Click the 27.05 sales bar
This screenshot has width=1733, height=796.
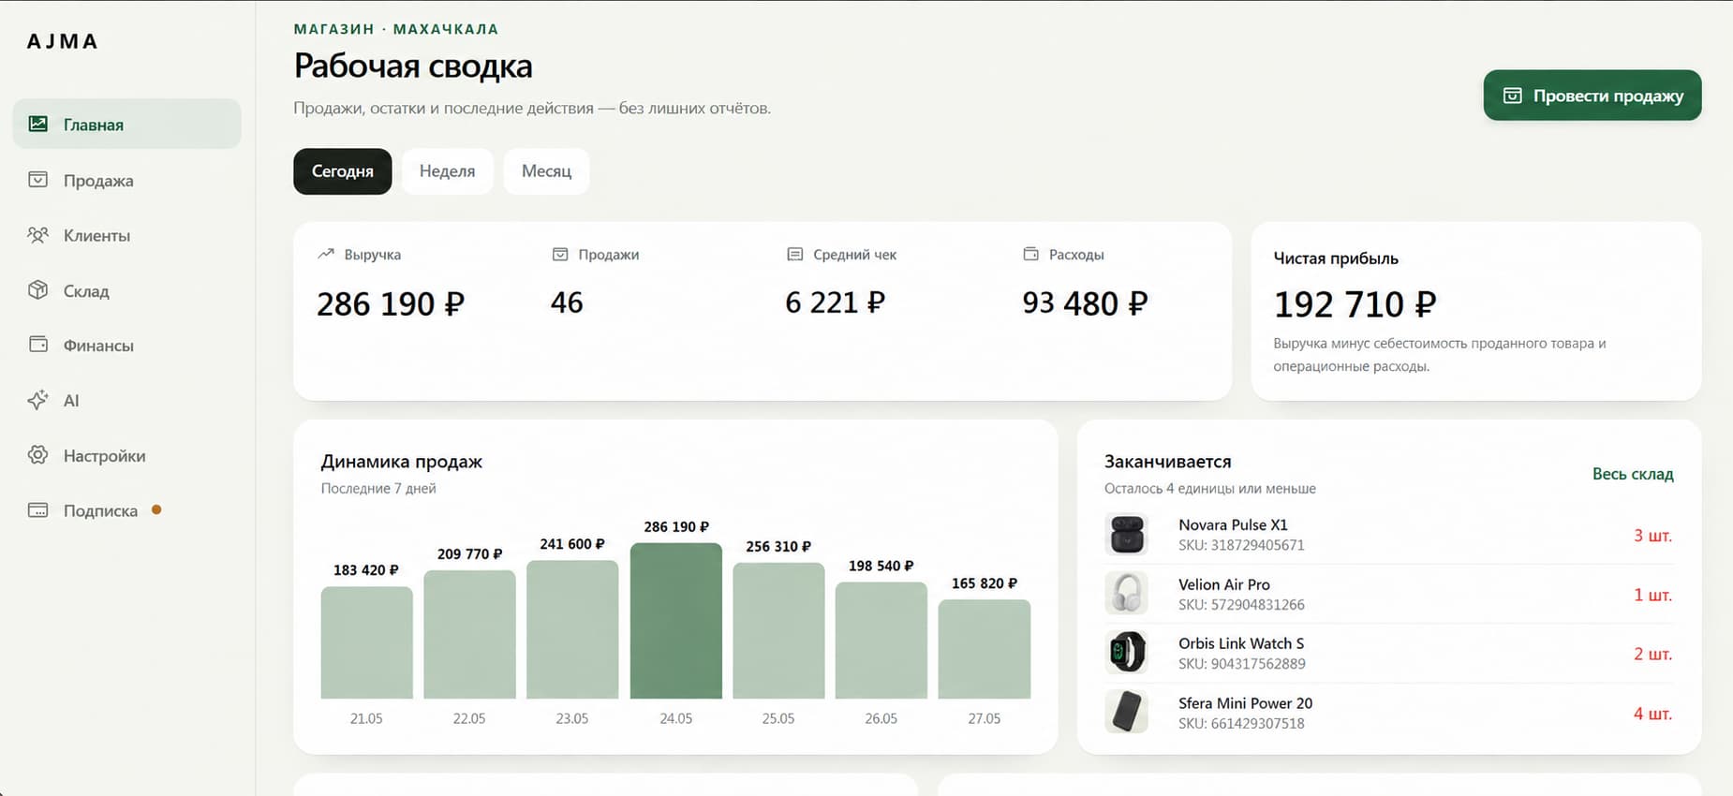tap(985, 649)
